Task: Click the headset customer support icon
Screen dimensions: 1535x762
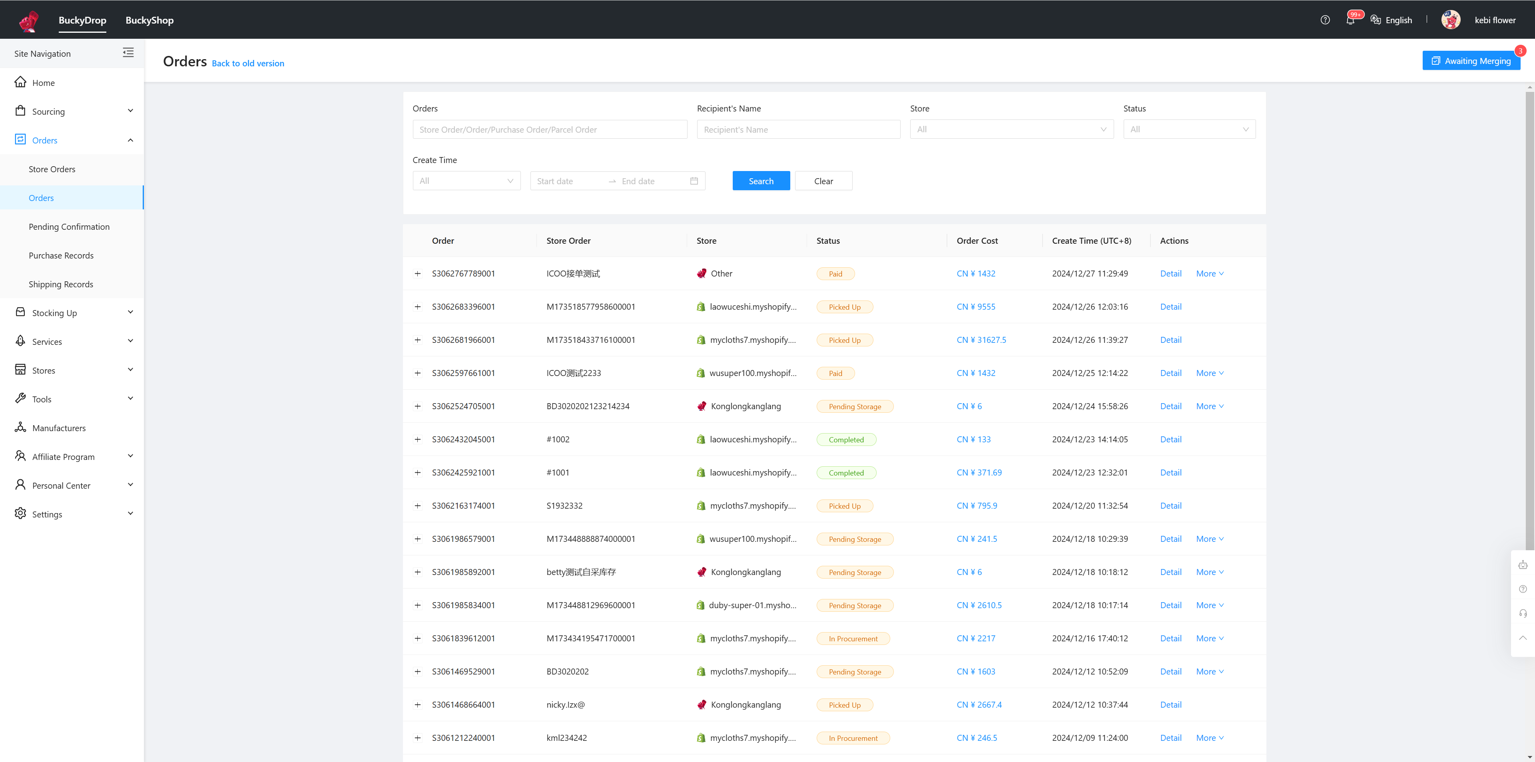Action: point(1523,614)
